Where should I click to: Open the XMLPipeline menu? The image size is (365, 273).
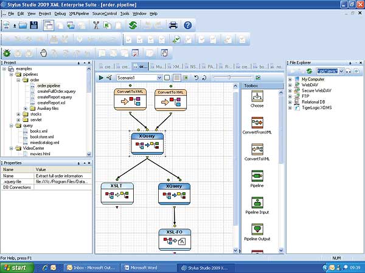pyautogui.click(x=79, y=14)
